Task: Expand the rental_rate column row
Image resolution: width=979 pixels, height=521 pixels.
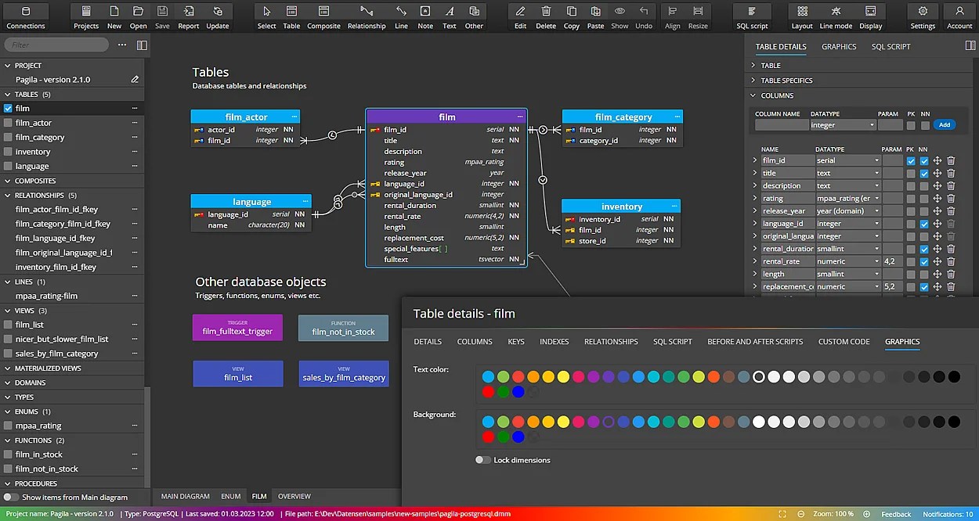Action: 757,260
